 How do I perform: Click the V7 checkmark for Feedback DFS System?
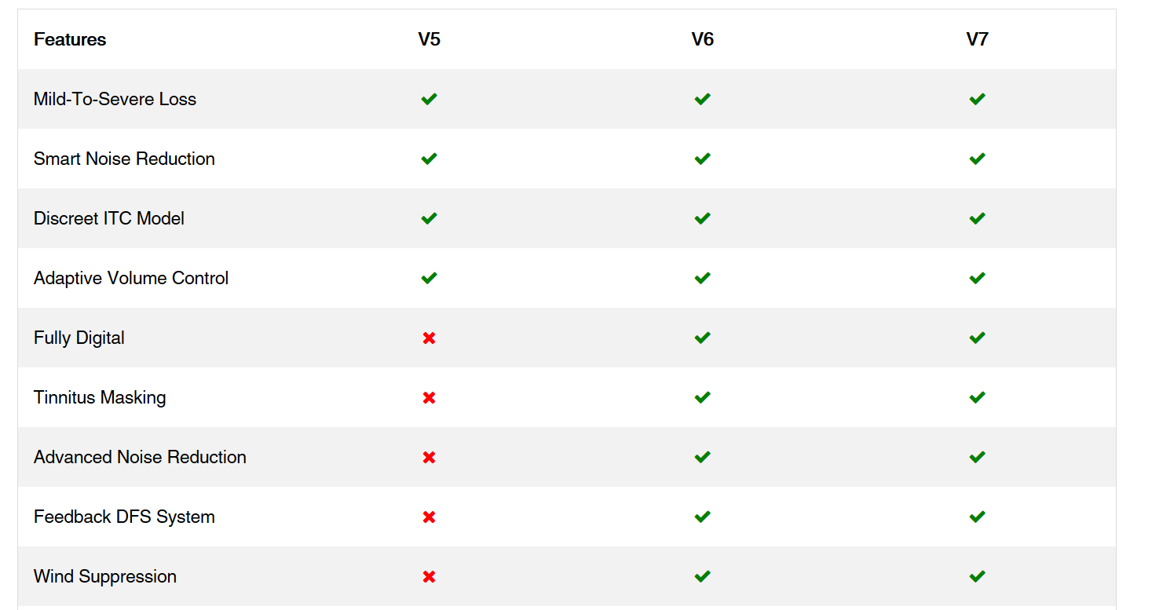click(977, 517)
